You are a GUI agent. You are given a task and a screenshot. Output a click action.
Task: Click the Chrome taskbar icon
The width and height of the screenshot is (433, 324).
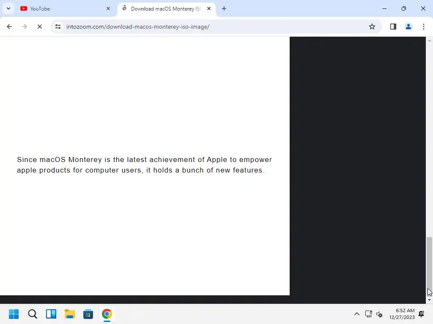coord(107,314)
